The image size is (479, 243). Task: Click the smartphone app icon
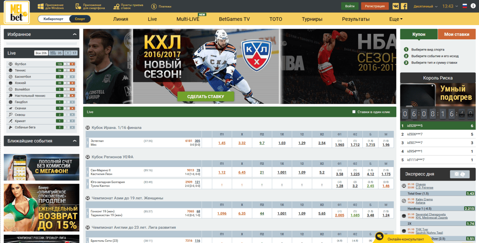click(78, 6)
